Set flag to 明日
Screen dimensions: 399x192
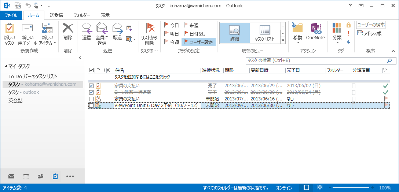pyautogui.click(x=172, y=34)
